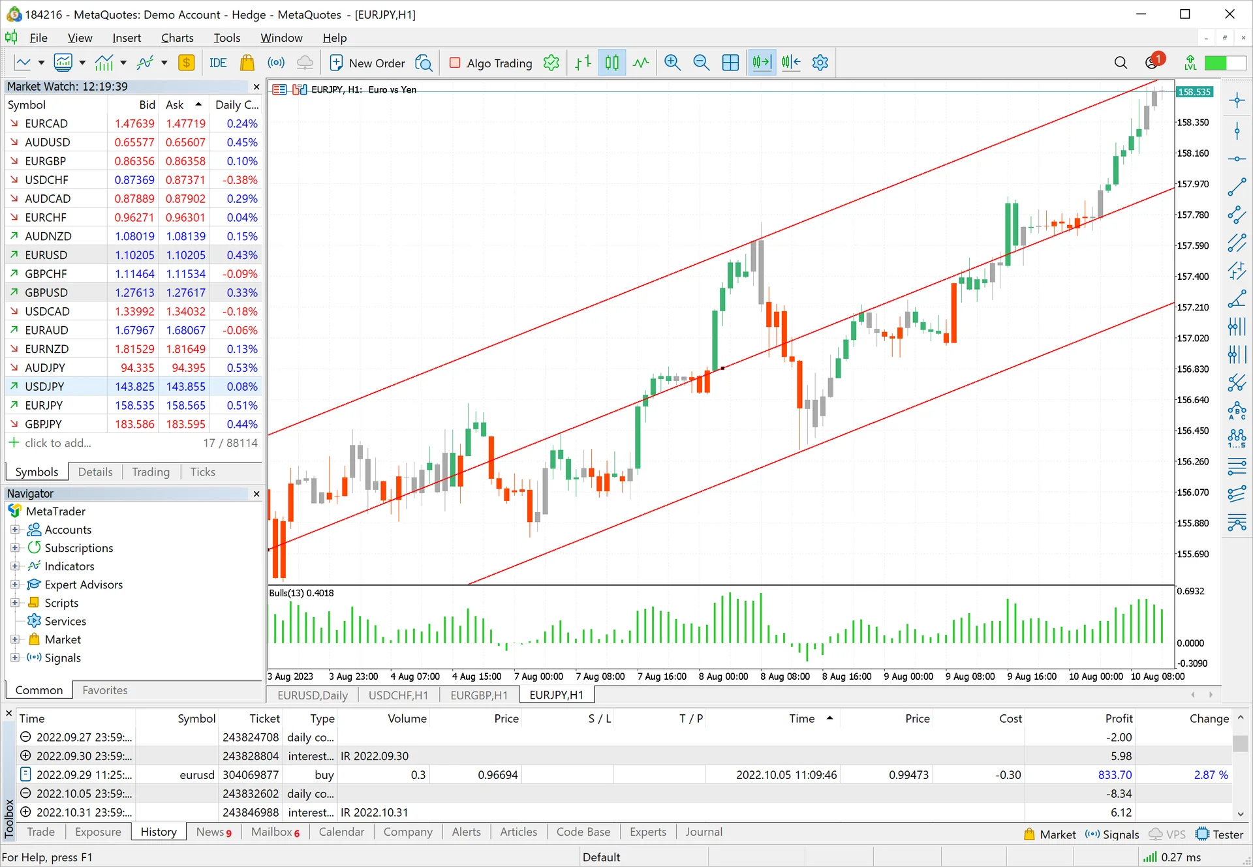Toggle chart Auto Scroll button
This screenshot has height=867, width=1253.
[761, 63]
